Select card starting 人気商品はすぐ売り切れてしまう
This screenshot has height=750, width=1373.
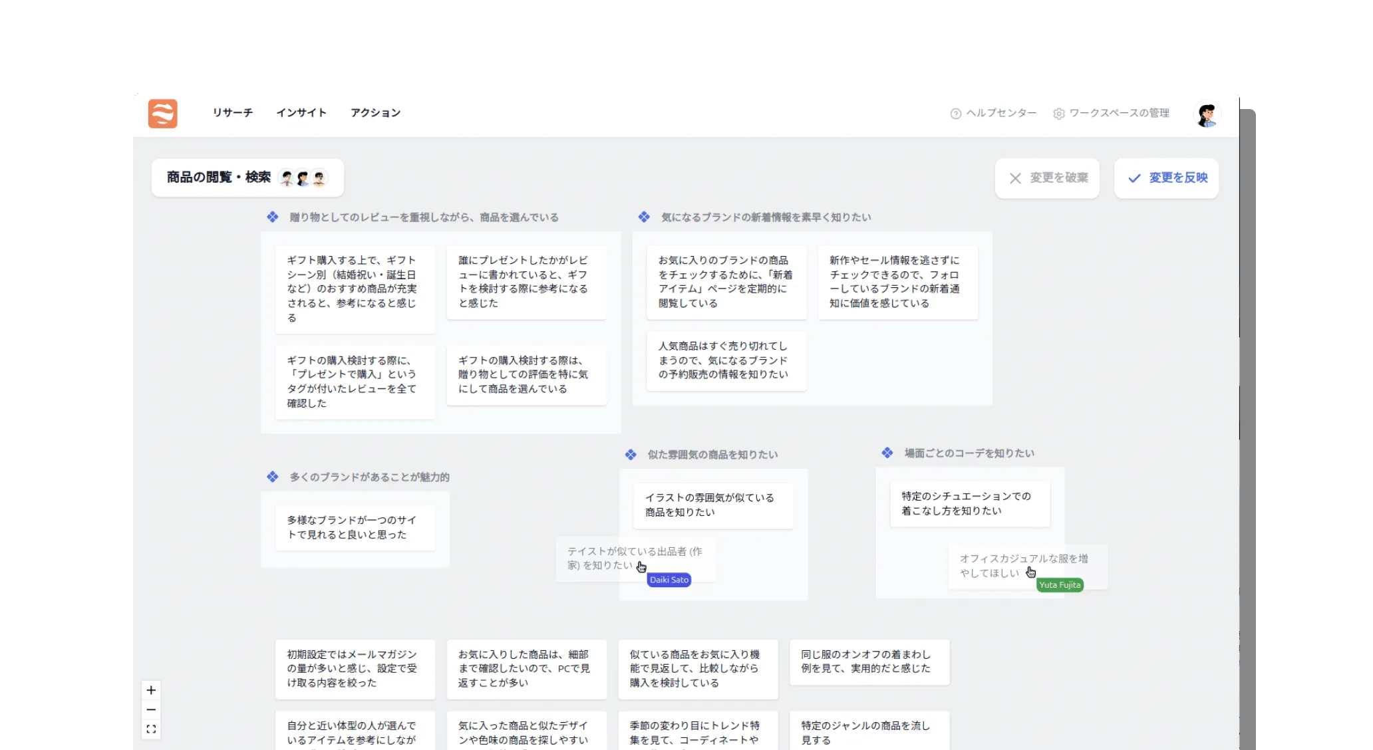pos(726,360)
